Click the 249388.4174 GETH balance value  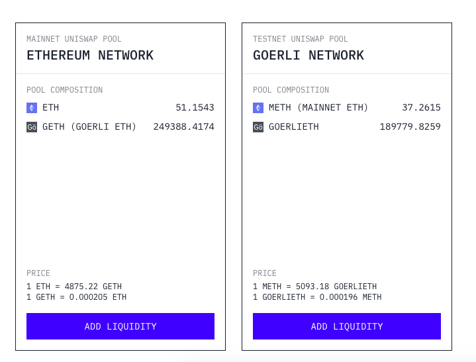point(184,127)
